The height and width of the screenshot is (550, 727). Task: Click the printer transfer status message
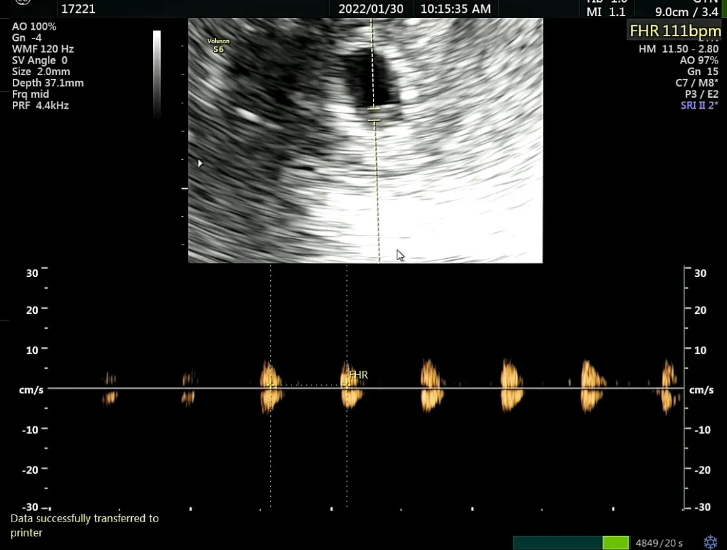[x=85, y=525]
